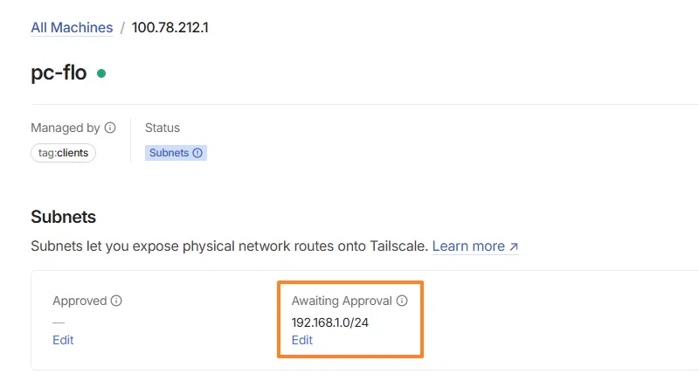699x388 pixels.
Task: Click the blue Subnets status badge
Action: click(x=176, y=152)
